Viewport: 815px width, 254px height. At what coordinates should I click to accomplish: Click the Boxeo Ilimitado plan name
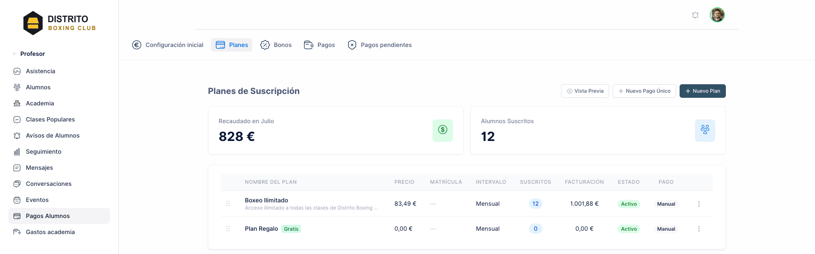point(267,200)
